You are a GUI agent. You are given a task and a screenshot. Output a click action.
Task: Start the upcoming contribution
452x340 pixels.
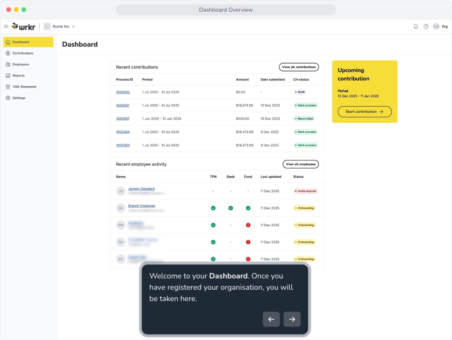364,111
